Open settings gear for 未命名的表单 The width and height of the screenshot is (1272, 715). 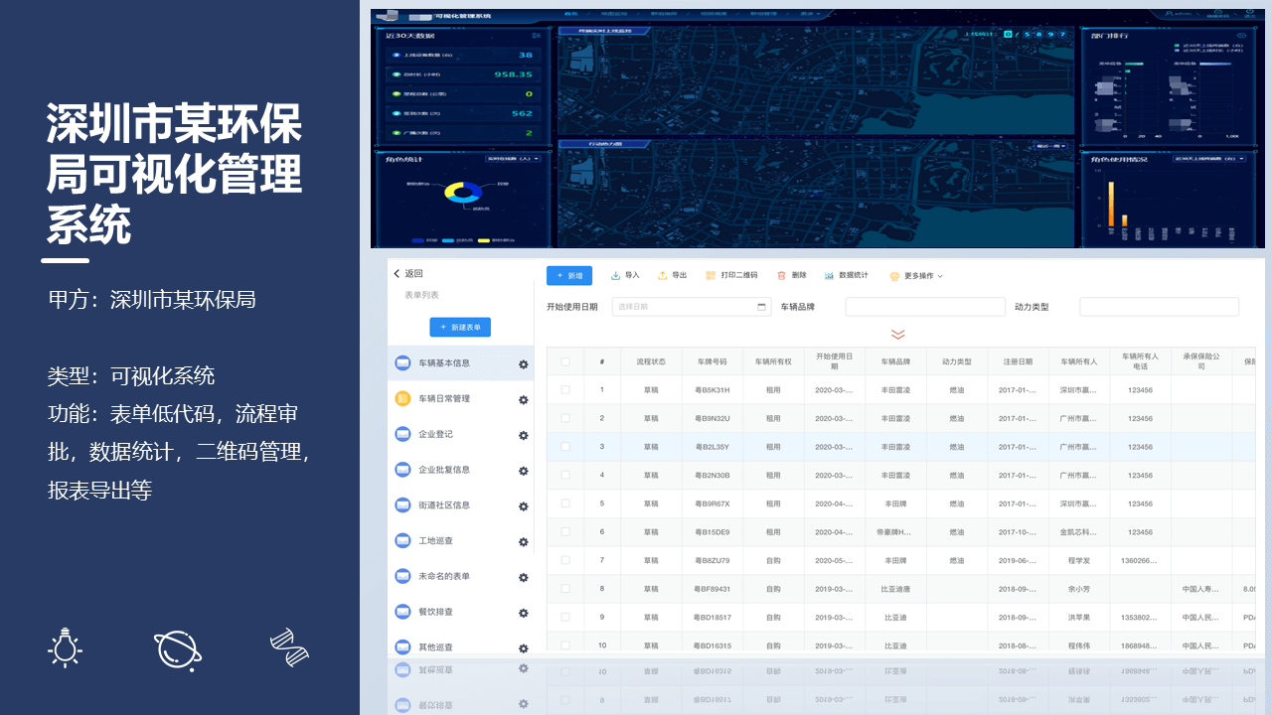524,578
